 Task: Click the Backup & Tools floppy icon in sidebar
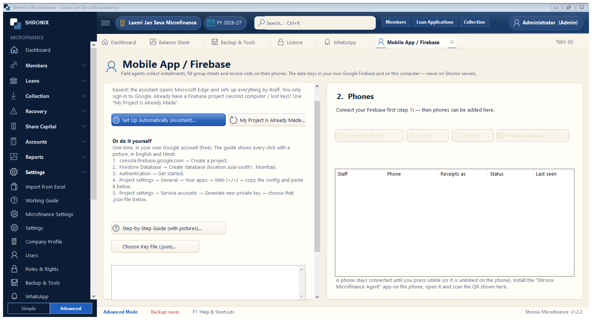pos(14,283)
